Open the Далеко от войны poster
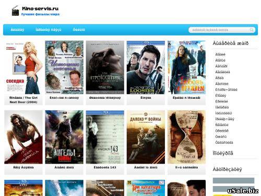Image resolution: width=261 pixels, height=196 pixels. tap(146, 137)
